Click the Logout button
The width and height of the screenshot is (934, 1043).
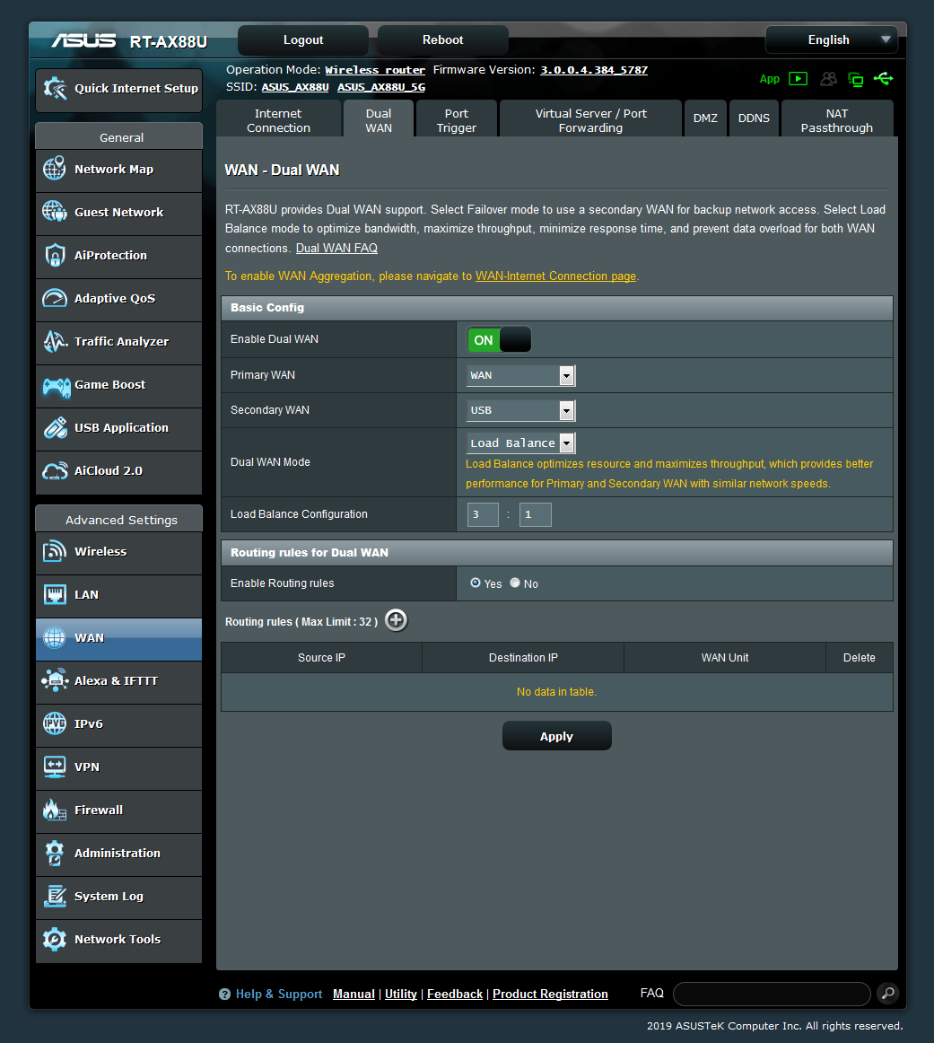(303, 39)
